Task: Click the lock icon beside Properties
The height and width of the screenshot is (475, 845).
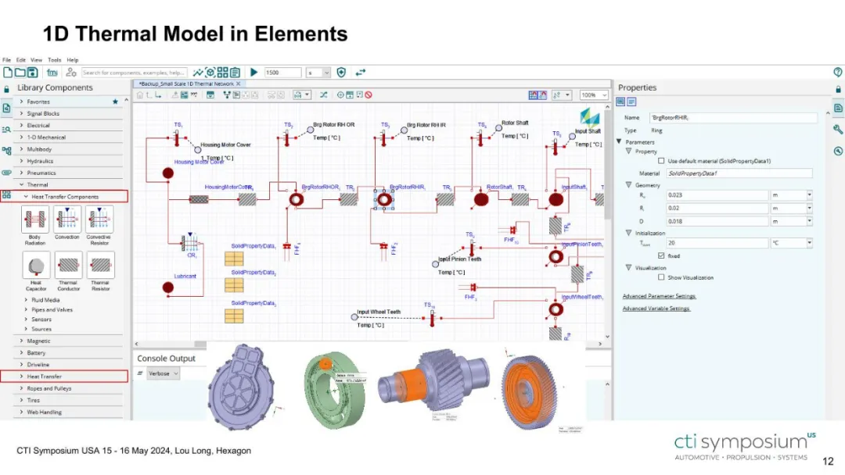Action: tap(838, 89)
